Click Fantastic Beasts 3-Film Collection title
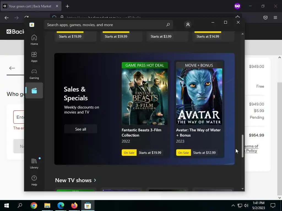282x211 pixels. click(141, 133)
